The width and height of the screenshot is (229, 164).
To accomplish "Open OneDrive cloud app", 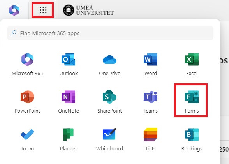I will click(109, 64).
